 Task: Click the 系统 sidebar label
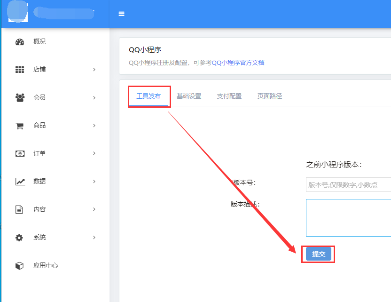(x=39, y=237)
